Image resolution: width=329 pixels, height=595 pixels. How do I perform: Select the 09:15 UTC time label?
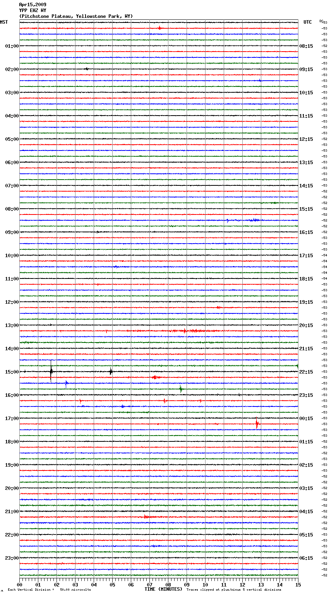click(x=306, y=69)
